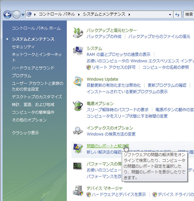
Task: Click shield icon beside デバイス ドライバ link
Action: (155, 195)
